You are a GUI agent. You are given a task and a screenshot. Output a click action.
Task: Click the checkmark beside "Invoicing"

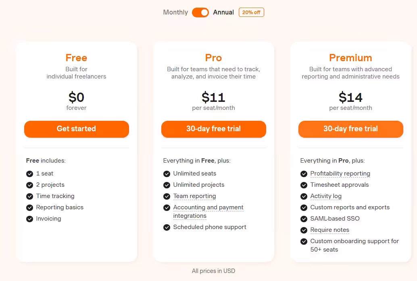[x=29, y=219]
